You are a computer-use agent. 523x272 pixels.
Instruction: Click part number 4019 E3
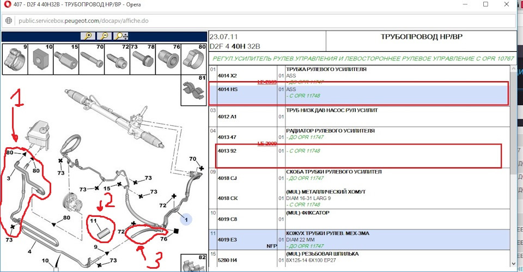(x=227, y=238)
